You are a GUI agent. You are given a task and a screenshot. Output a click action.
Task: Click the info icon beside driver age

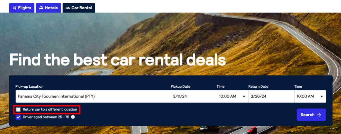tap(73, 117)
